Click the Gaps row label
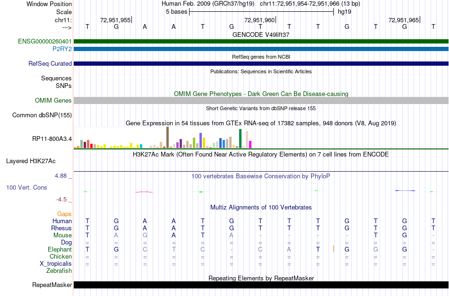Viewport: 449px width, 296px height. 64,214
